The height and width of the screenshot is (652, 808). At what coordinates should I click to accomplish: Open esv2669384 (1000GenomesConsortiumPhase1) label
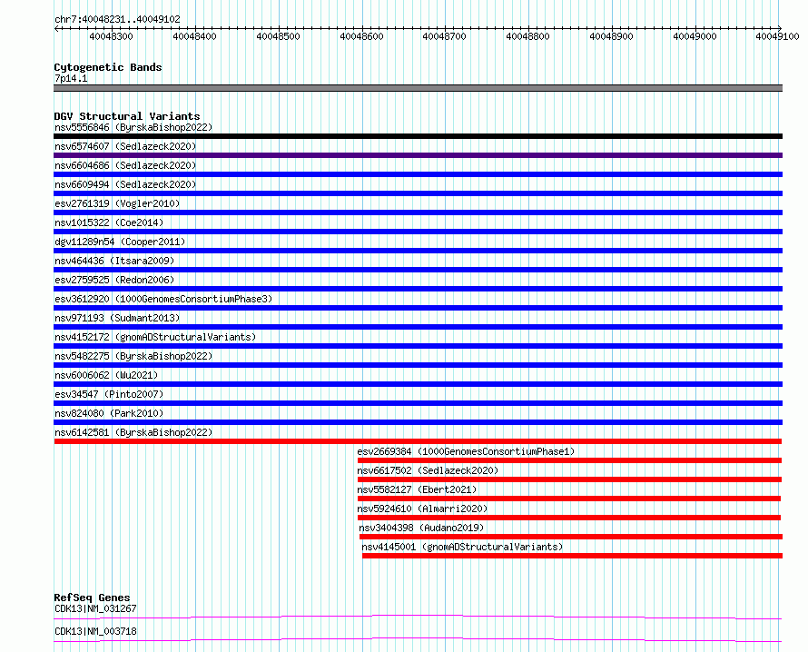466,451
